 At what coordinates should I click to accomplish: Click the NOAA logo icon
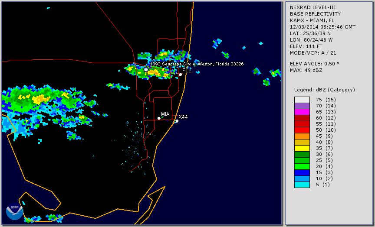pyautogui.click(x=15, y=211)
